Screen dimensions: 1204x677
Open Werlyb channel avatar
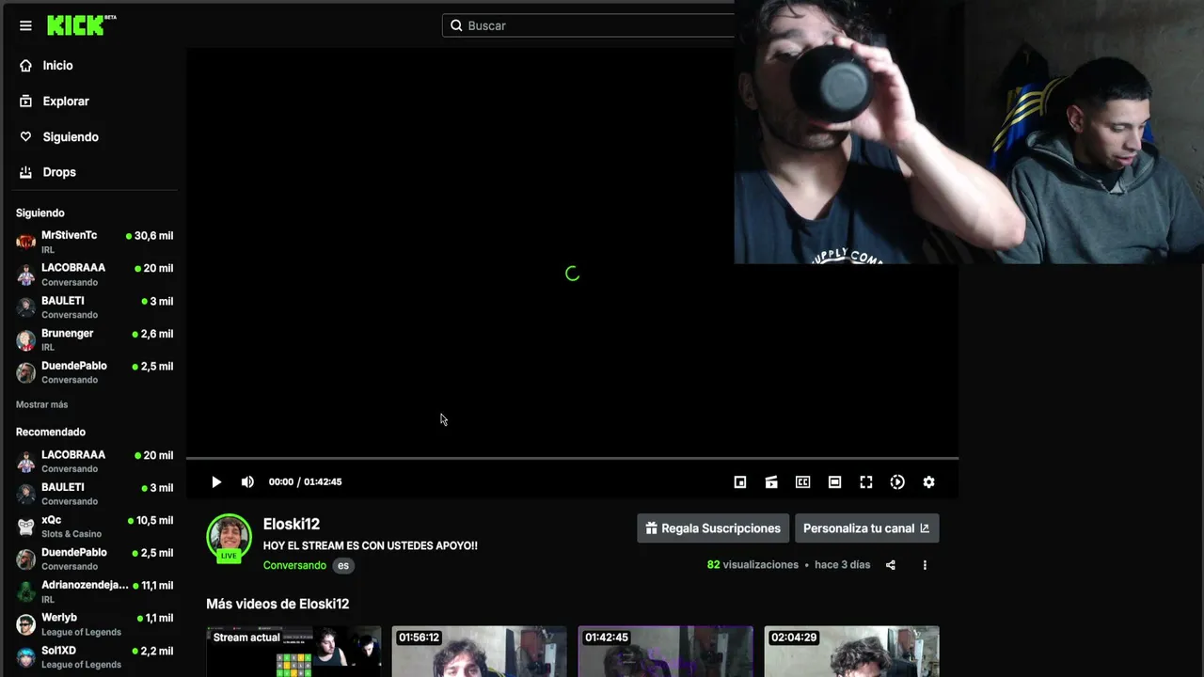[26, 624]
